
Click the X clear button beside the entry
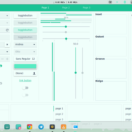[7, 45]
